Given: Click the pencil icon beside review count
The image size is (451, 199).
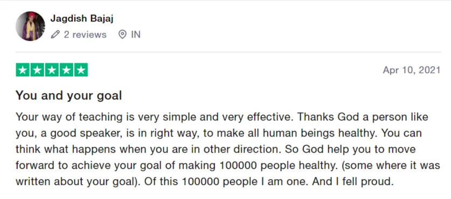Looking at the screenshot, I should [x=55, y=35].
